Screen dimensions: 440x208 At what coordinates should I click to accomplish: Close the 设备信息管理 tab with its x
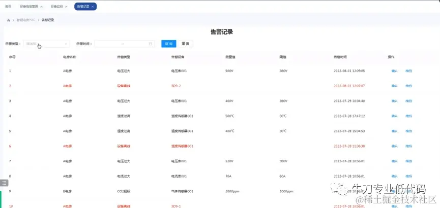click(x=42, y=7)
